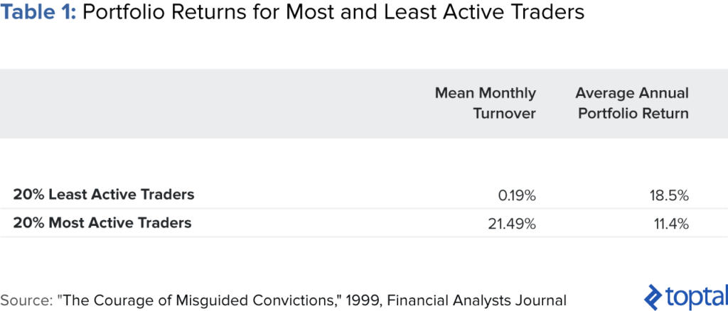Click the 21.49% turnover value
This screenshot has width=728, height=311.
click(x=512, y=224)
